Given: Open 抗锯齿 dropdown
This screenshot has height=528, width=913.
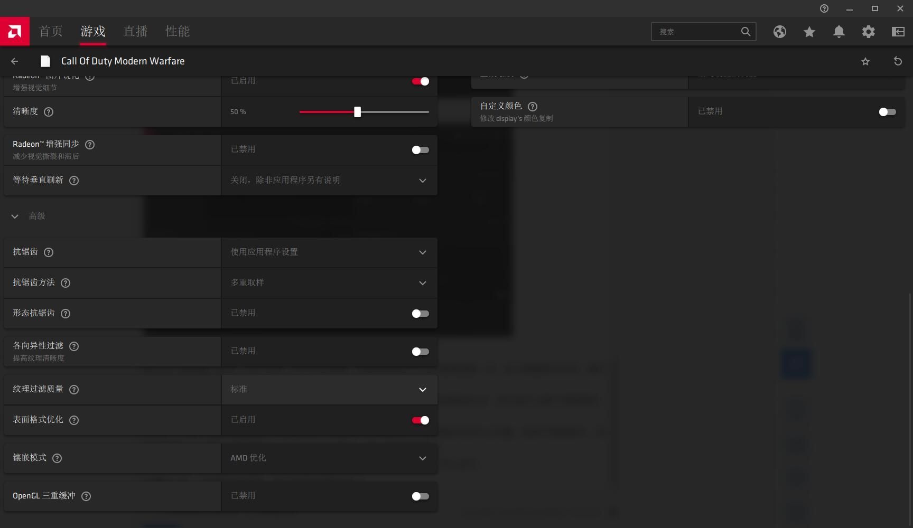Looking at the screenshot, I should (x=329, y=252).
